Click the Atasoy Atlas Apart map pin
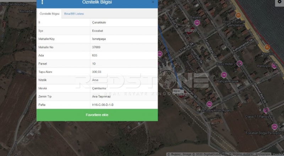 click(x=209, y=104)
